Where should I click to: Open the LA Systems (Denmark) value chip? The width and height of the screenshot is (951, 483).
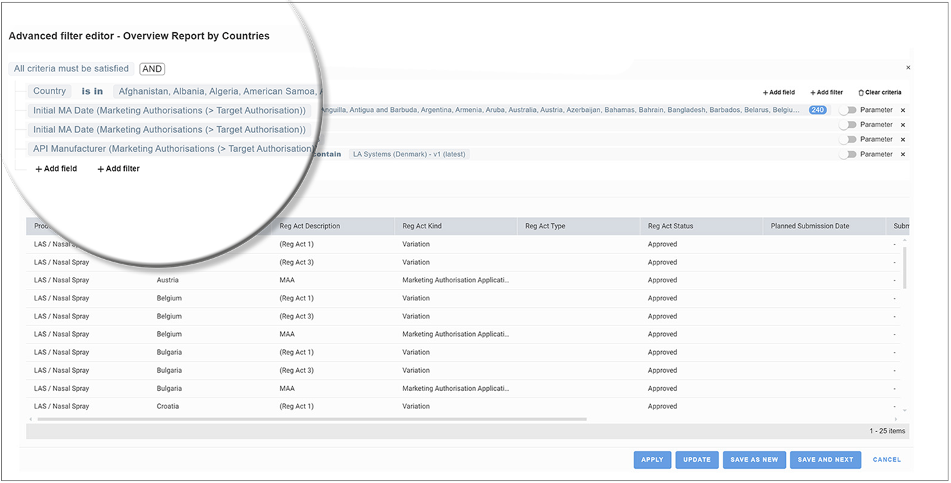point(409,154)
